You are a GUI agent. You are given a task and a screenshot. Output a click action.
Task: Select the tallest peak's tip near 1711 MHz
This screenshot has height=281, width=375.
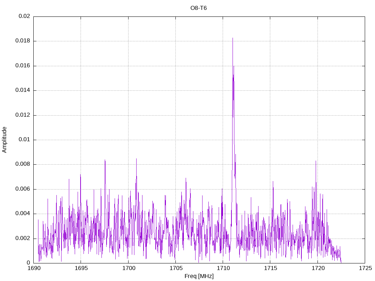coord(233,38)
